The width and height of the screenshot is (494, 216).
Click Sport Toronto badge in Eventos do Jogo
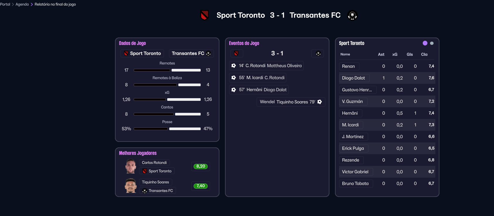pyautogui.click(x=236, y=53)
